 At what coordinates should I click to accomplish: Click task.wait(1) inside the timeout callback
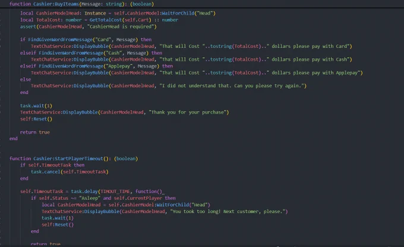click(58, 218)
